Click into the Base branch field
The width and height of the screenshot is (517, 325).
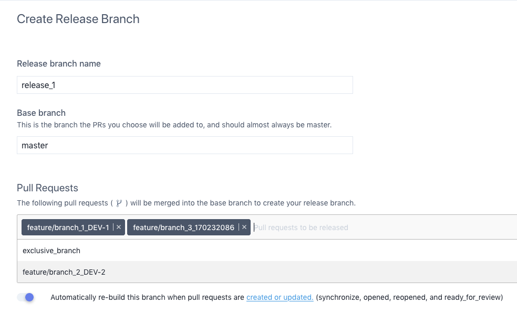coord(184,145)
